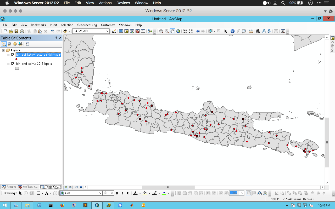
Task: Switch to the ArcToolbox tab
Action: (28, 187)
